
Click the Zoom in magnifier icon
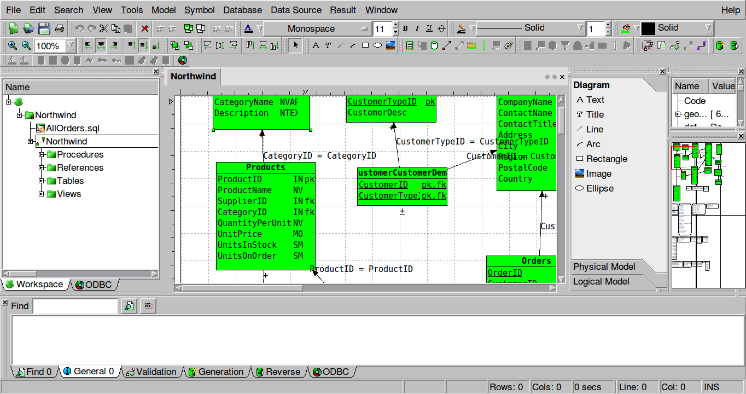(x=12, y=45)
